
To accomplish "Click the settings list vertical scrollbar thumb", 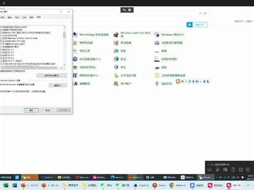I will (x=64, y=35).
